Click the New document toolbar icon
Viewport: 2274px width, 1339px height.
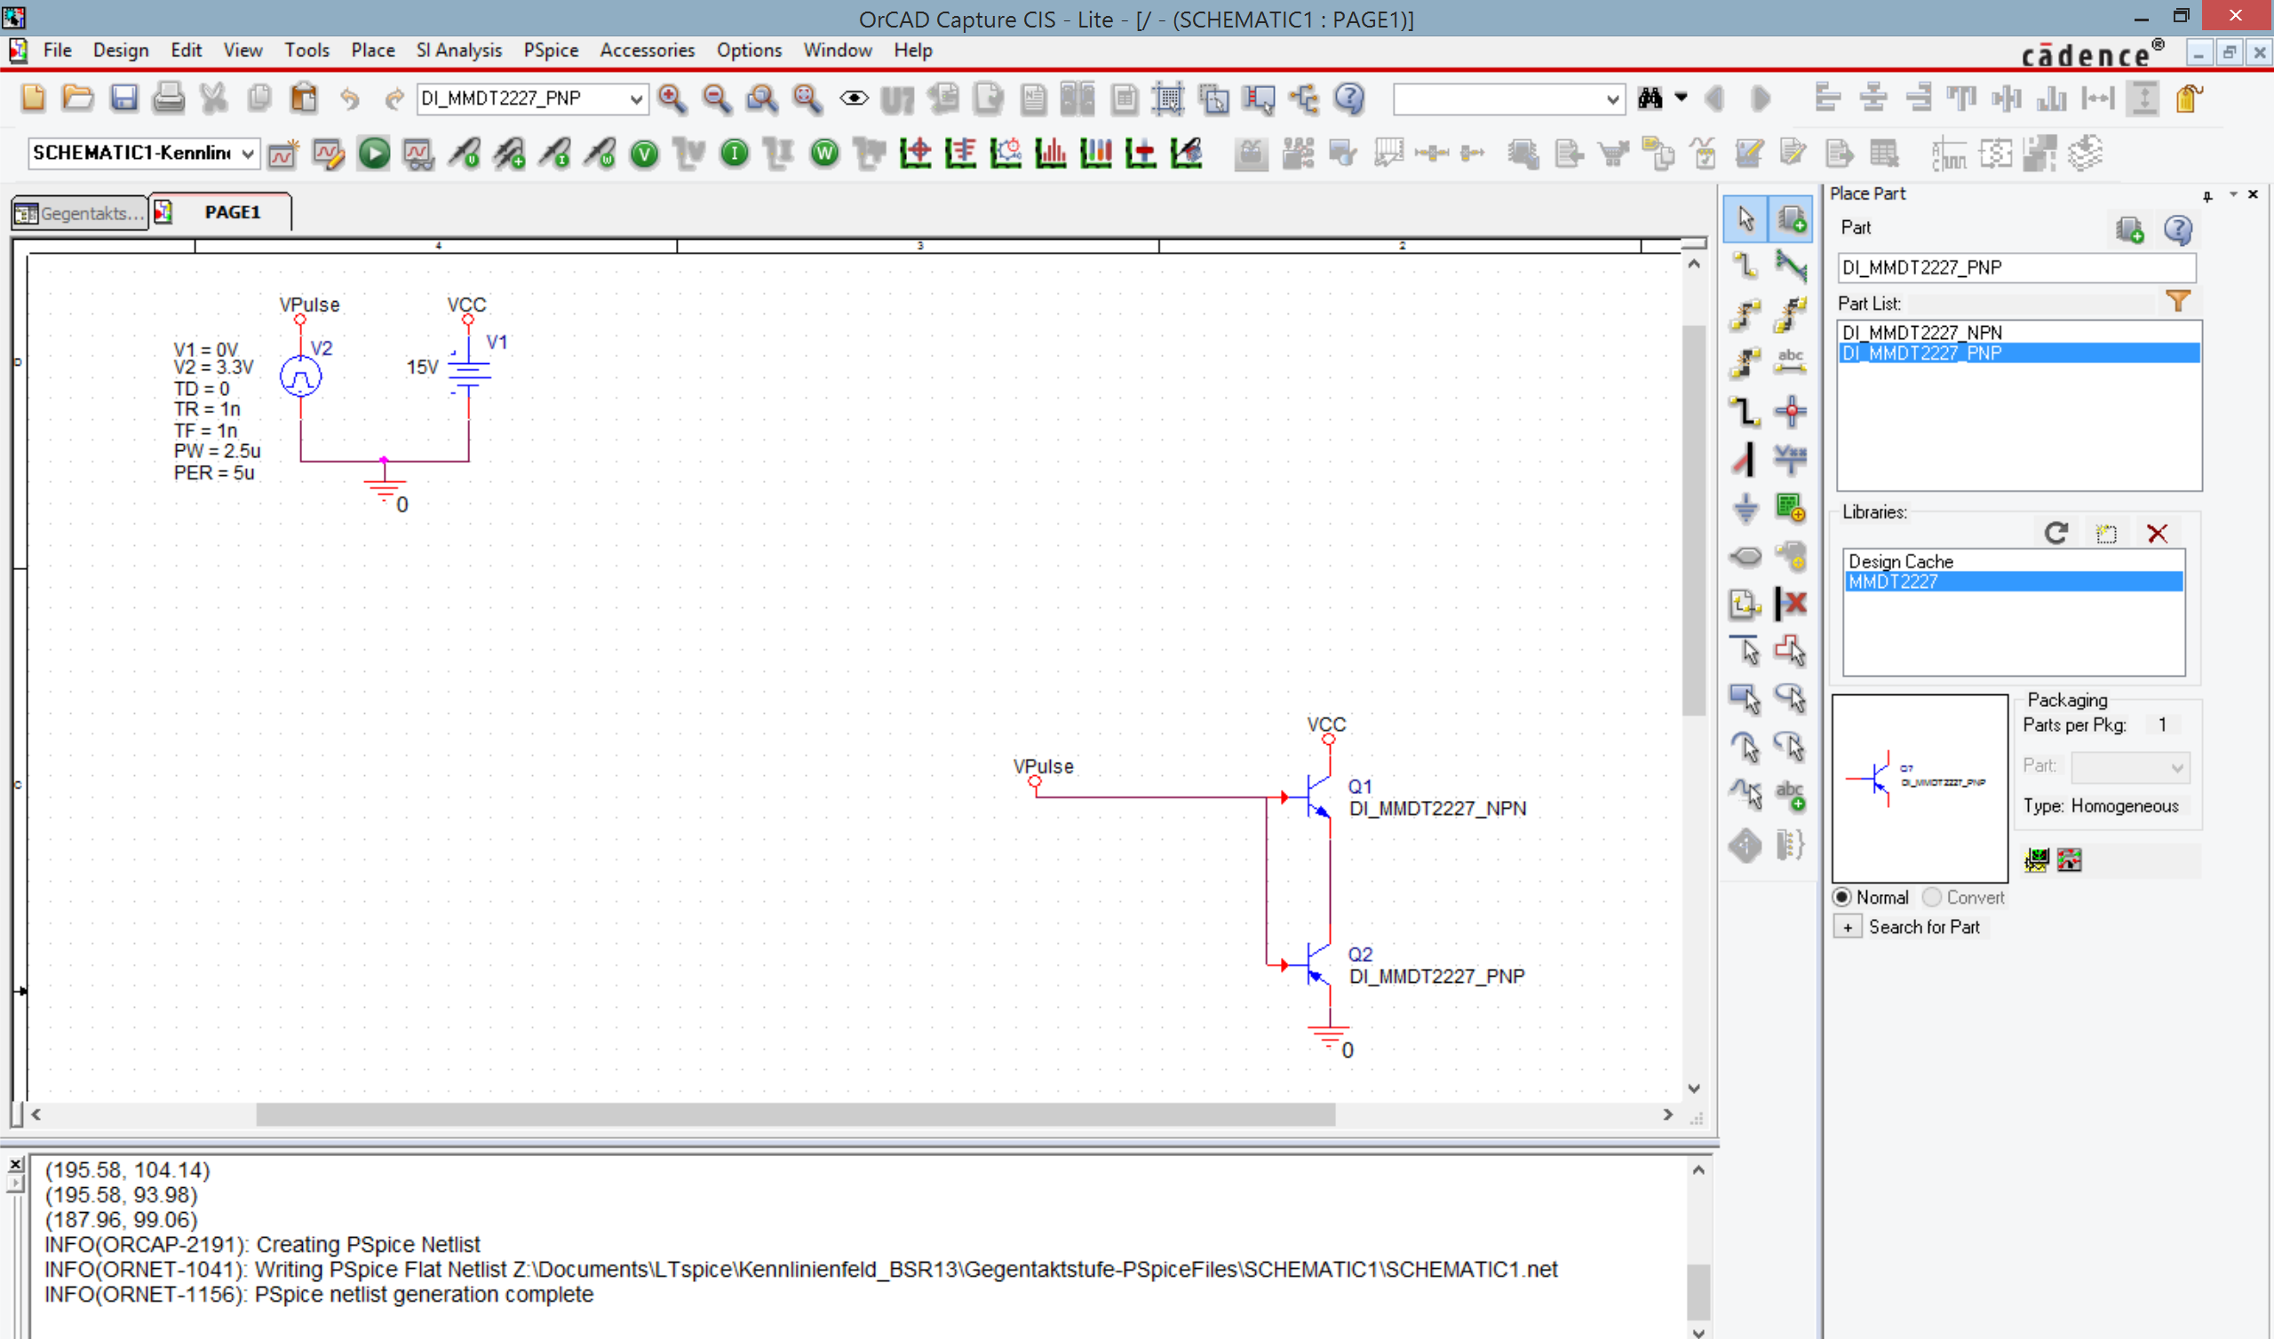pyautogui.click(x=34, y=99)
